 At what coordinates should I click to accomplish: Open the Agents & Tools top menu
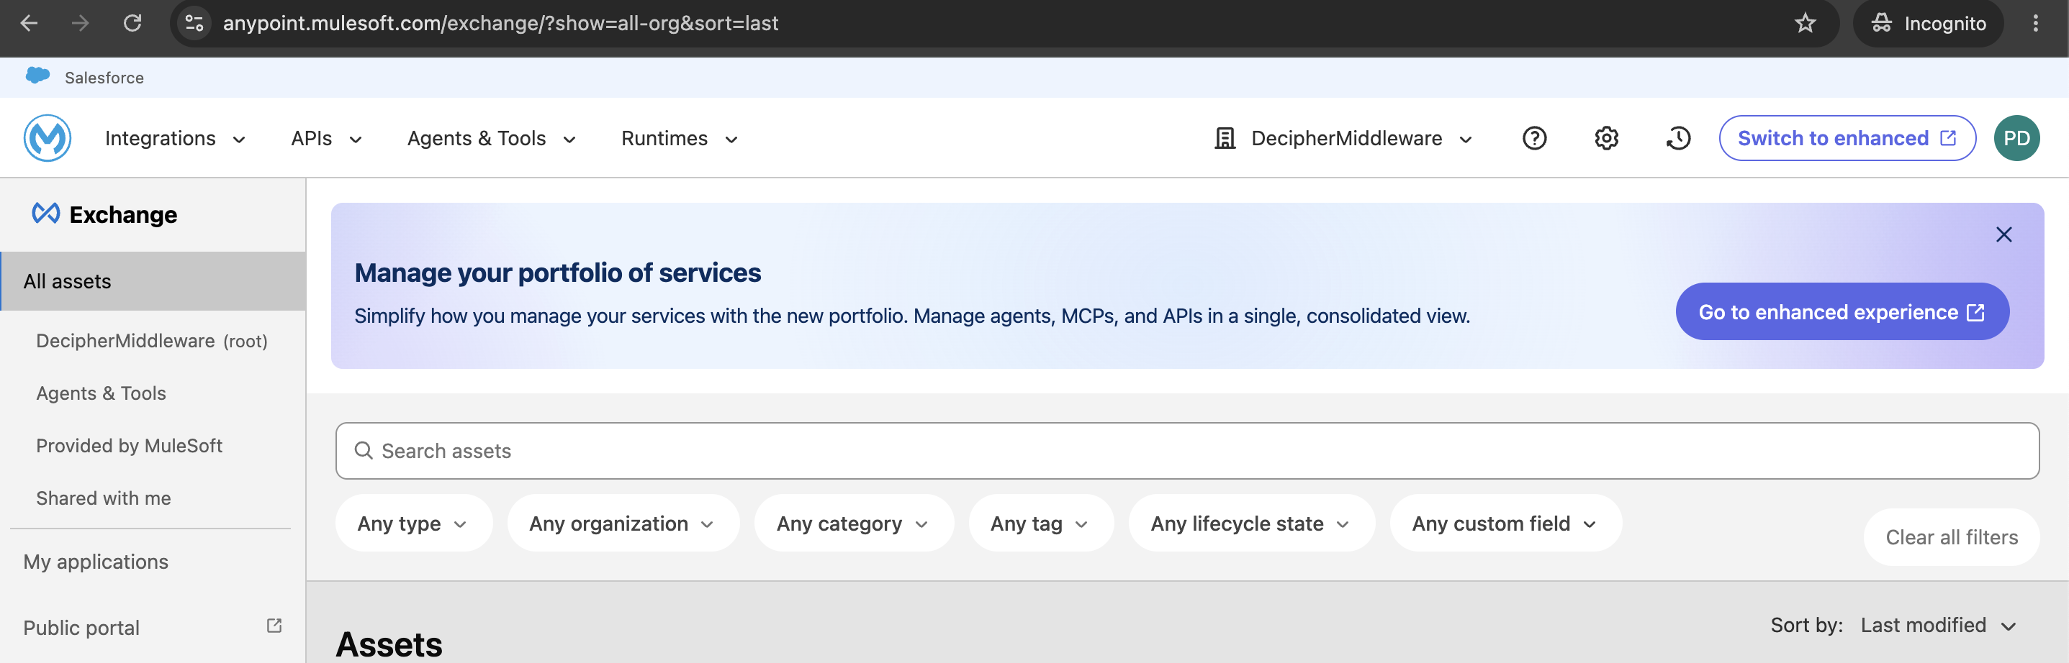(492, 139)
